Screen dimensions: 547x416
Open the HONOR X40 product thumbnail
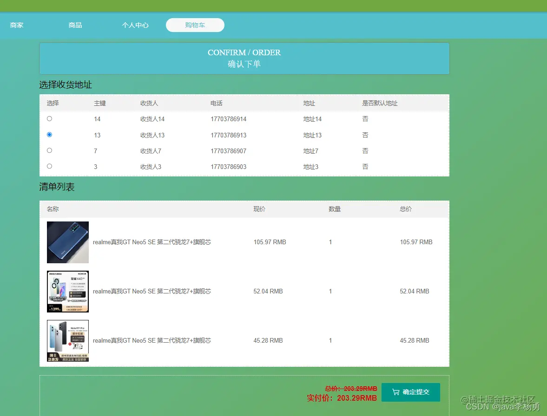[x=68, y=292]
